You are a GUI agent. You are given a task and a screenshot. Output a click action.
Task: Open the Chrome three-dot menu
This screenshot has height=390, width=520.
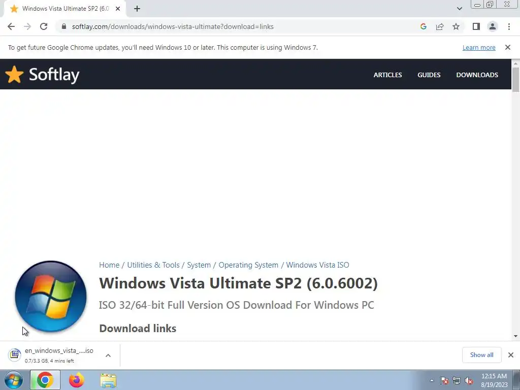[x=509, y=26]
